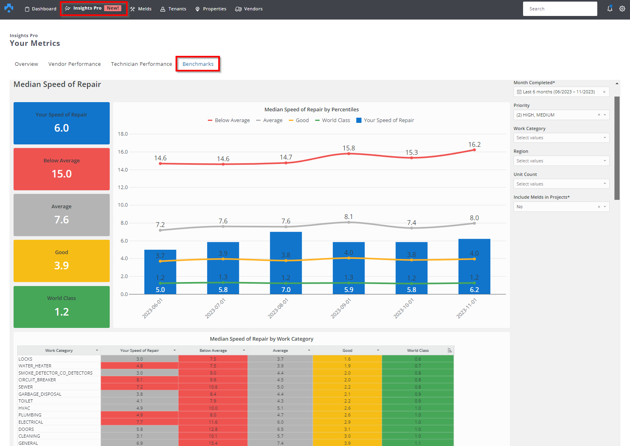
Task: Open the Vendors page from navigation
Action: coord(249,9)
